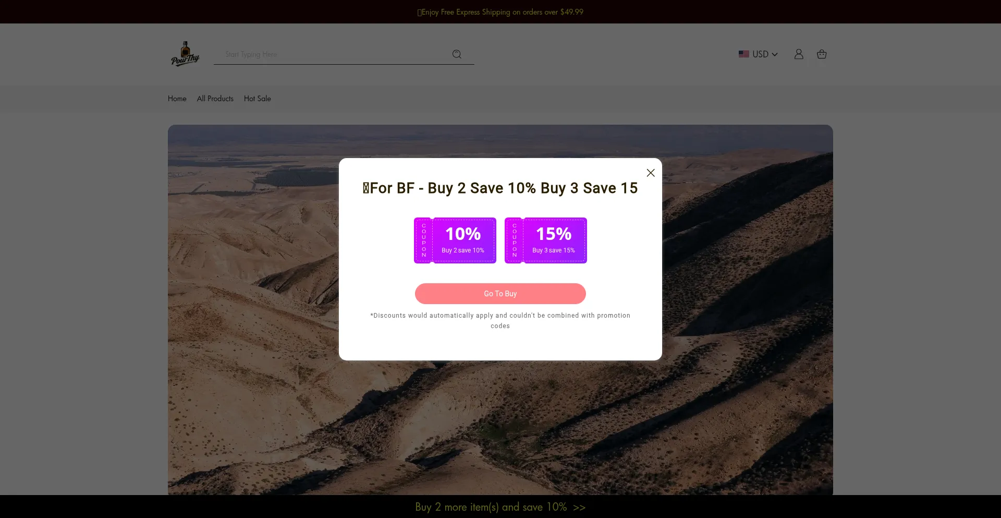
Task: Click the popup title about BF savings
Action: (500, 188)
